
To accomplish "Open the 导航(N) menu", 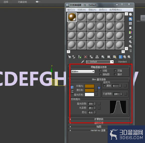I will pyautogui.click(x=92, y=10).
